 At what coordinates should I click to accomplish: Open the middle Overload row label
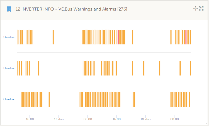[x=10, y=68]
